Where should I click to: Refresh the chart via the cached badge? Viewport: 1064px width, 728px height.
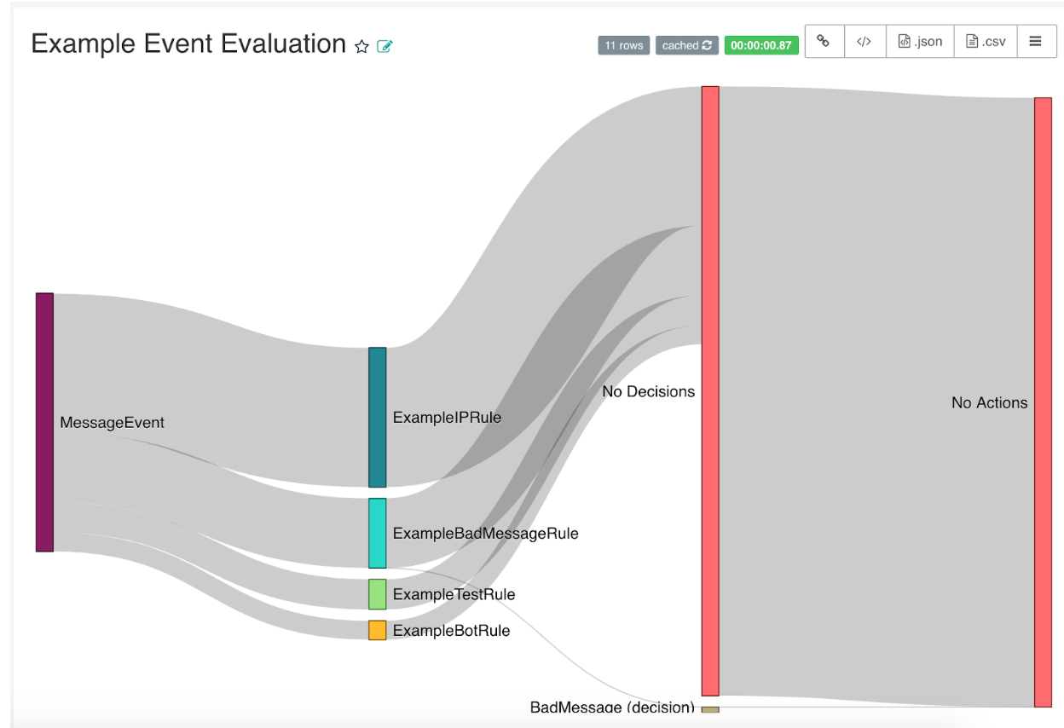click(x=687, y=45)
